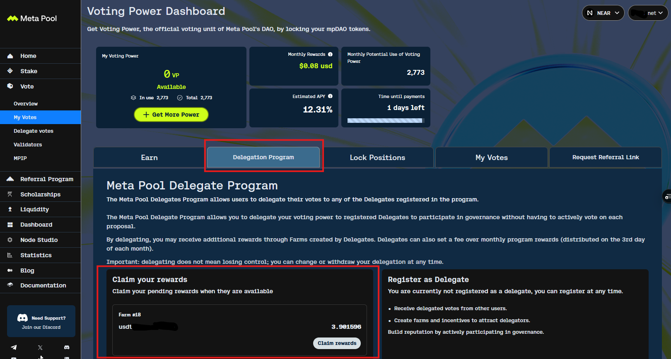Image resolution: width=671 pixels, height=359 pixels.
Task: Open the X social icon
Action: click(40, 347)
